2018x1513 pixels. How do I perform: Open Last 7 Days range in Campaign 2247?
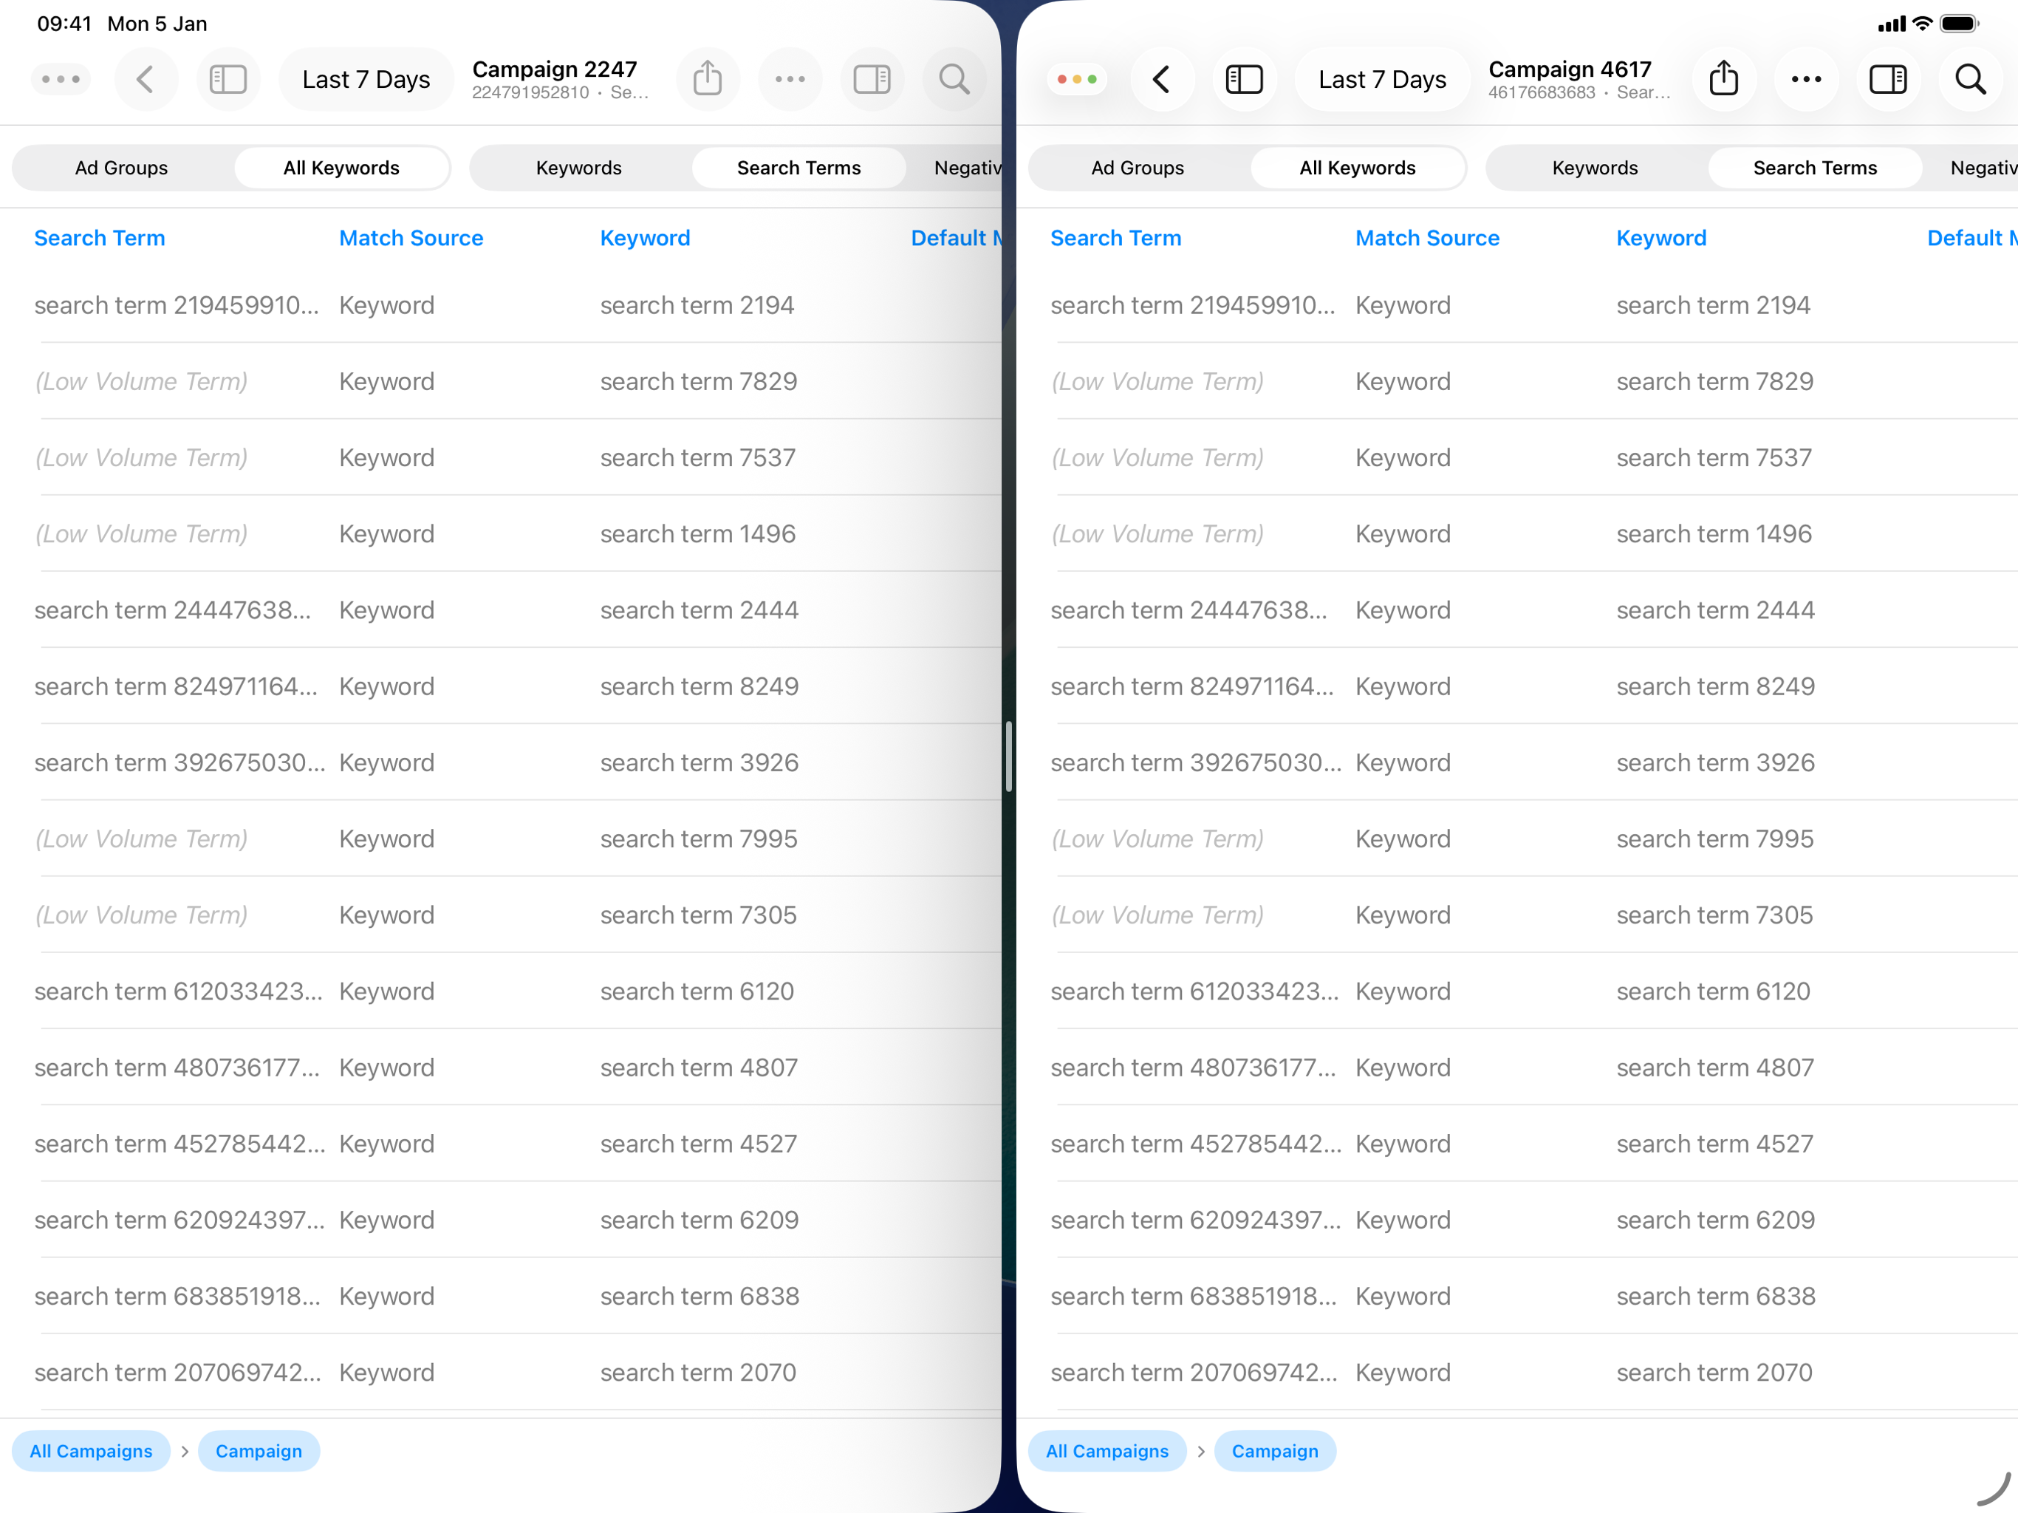click(x=366, y=79)
